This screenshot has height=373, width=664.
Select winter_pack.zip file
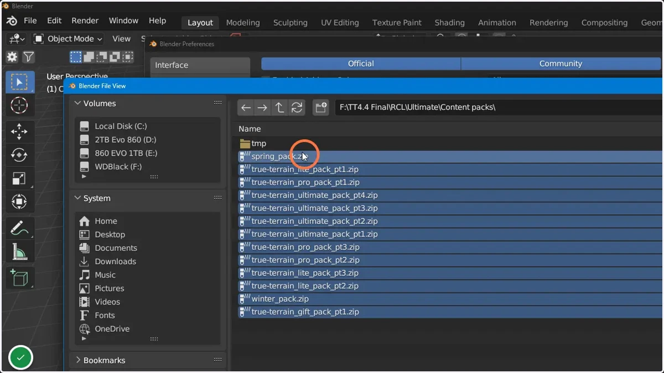449,299
